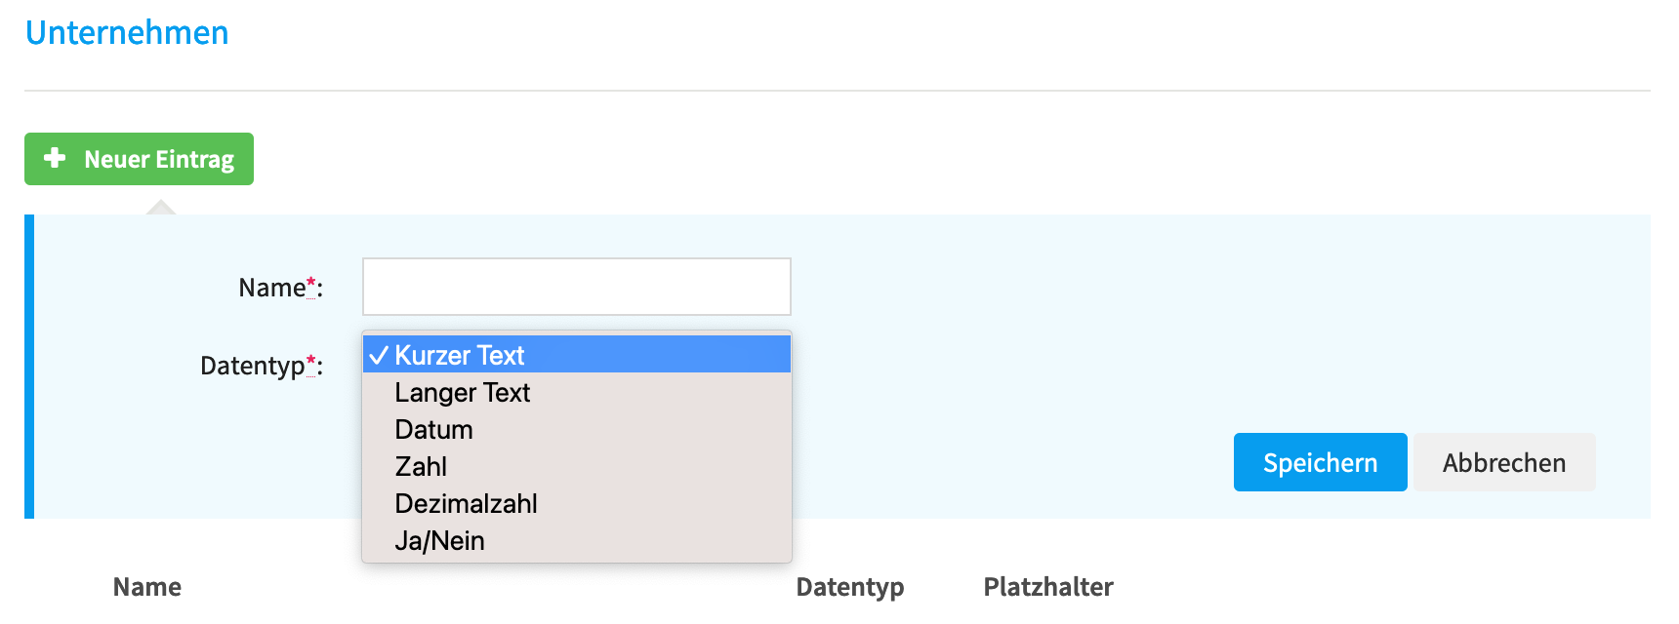The height and width of the screenshot is (624, 1679).
Task: Click the Datentyp column header
Action: tap(850, 587)
